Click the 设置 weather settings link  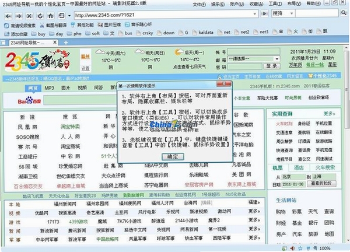(x=85, y=68)
